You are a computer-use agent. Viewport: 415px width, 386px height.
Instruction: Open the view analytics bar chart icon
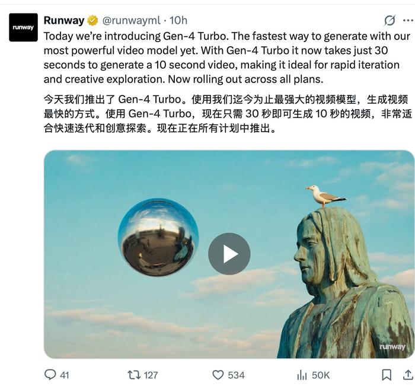coord(302,375)
